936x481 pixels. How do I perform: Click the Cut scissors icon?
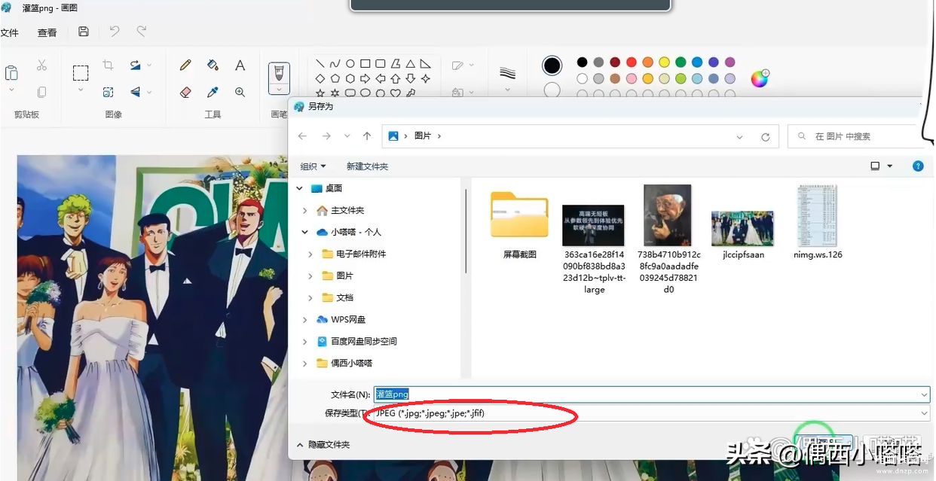(41, 66)
